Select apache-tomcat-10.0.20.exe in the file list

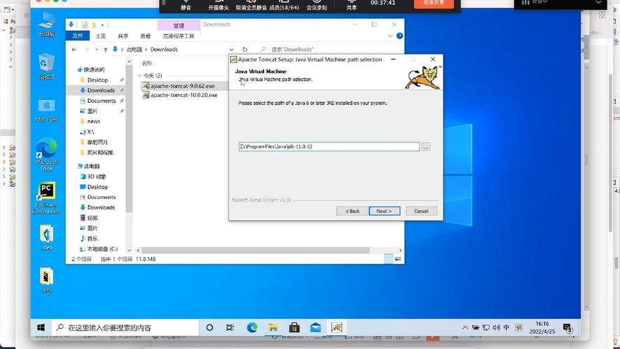tap(182, 95)
